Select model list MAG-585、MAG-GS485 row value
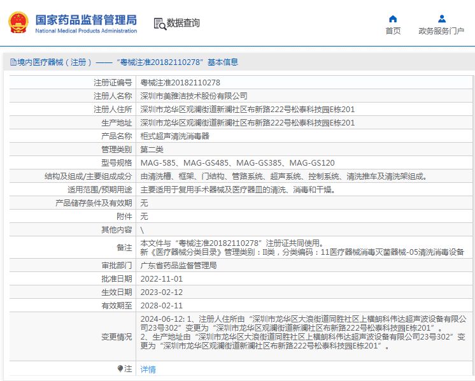475x381 pixels. [237, 162]
